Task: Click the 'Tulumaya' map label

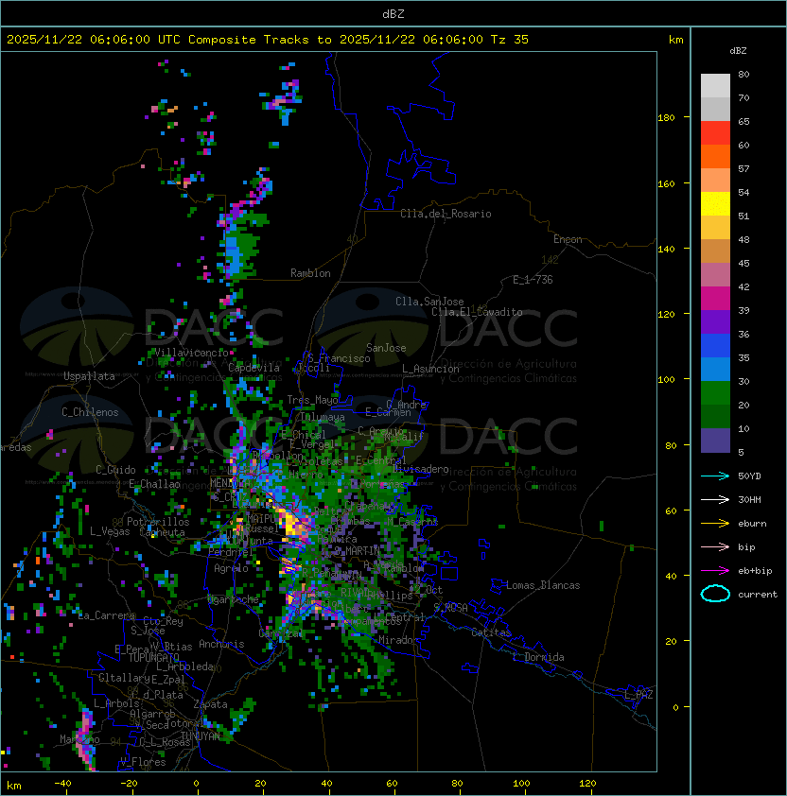Action: point(323,417)
